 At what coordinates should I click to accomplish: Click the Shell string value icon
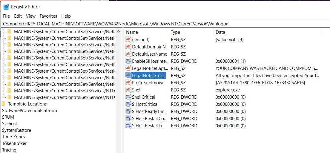(128, 90)
